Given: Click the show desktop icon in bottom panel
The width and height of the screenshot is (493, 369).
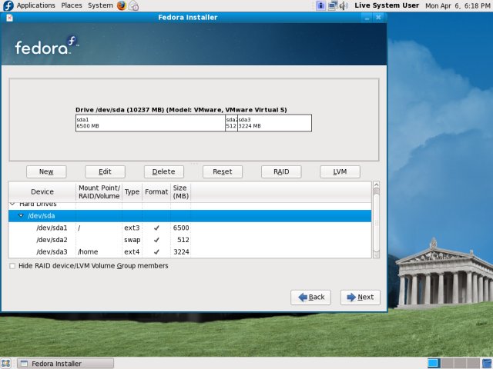Looking at the screenshot, I should pyautogui.click(x=7, y=363).
